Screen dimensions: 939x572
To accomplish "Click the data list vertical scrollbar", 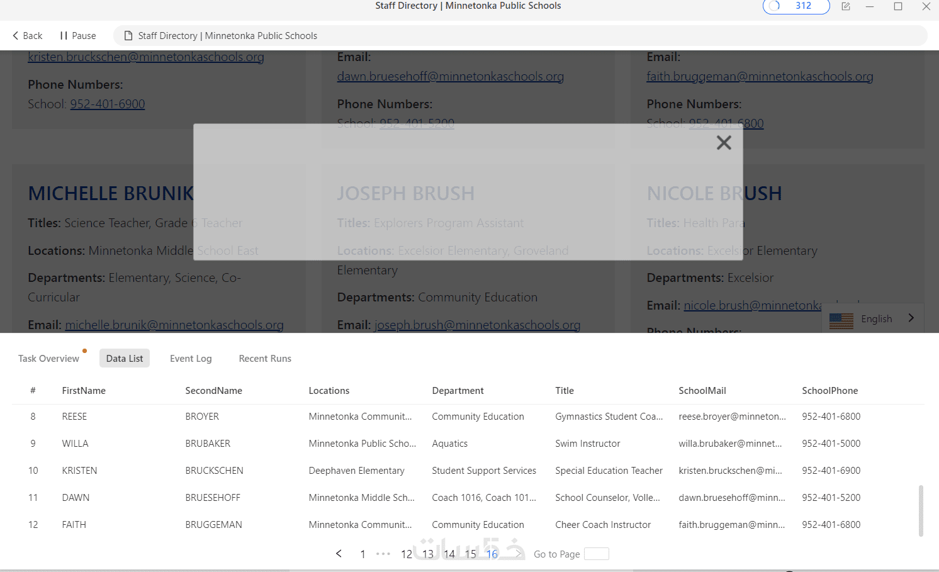I will coord(921,510).
